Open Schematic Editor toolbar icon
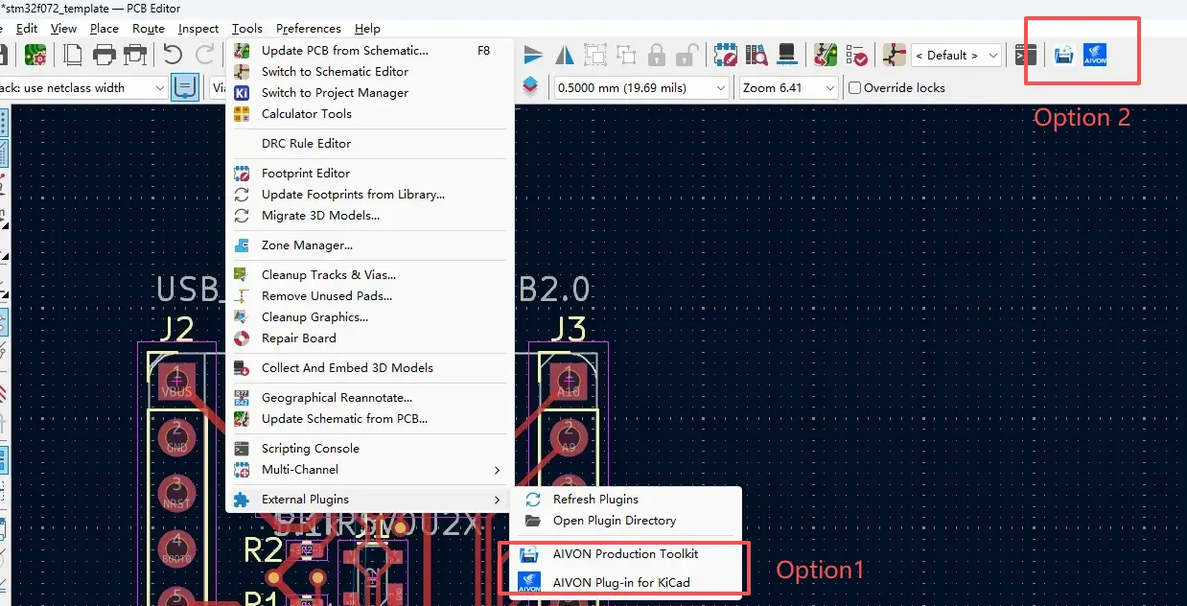The height and width of the screenshot is (606, 1187). 894,55
